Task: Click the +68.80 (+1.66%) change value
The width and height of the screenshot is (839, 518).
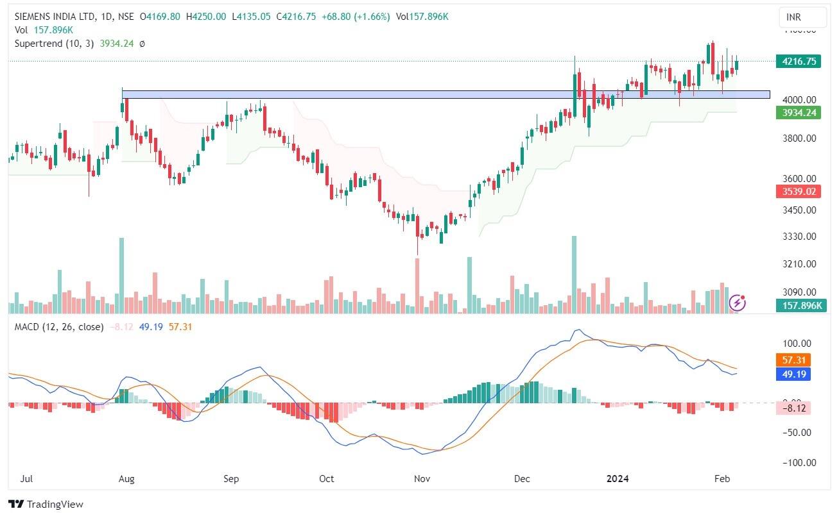Action: [356, 17]
